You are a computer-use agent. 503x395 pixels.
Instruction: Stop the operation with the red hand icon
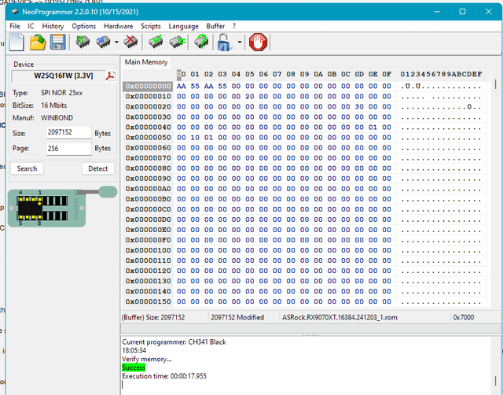[259, 42]
